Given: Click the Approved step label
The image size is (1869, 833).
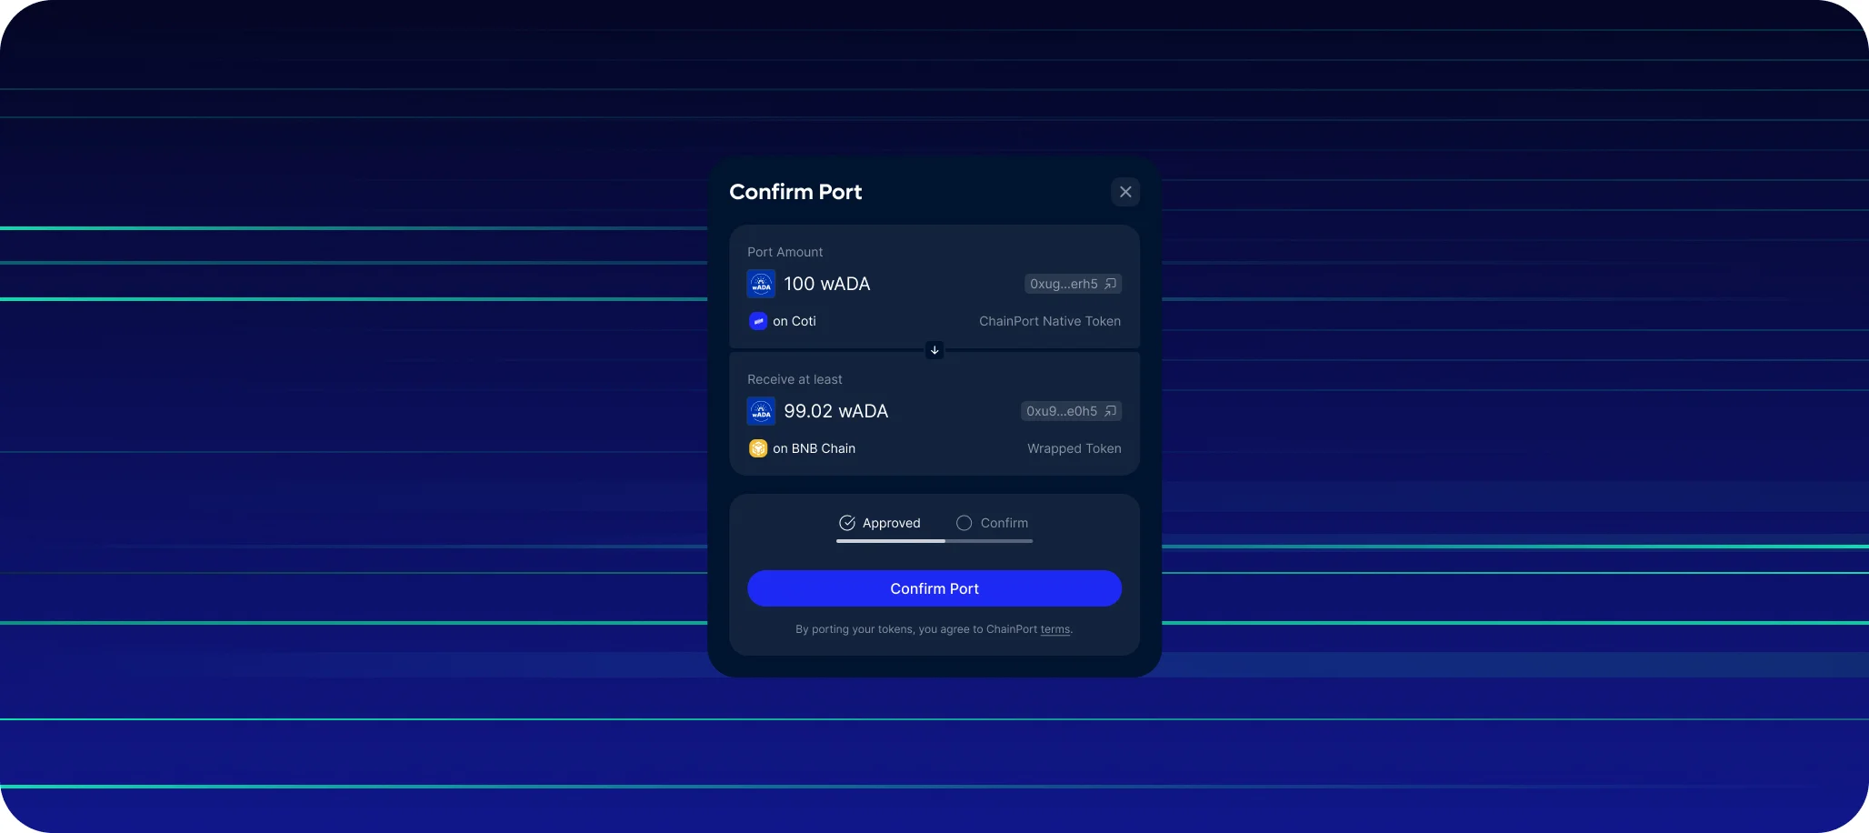Looking at the screenshot, I should [x=892, y=523].
